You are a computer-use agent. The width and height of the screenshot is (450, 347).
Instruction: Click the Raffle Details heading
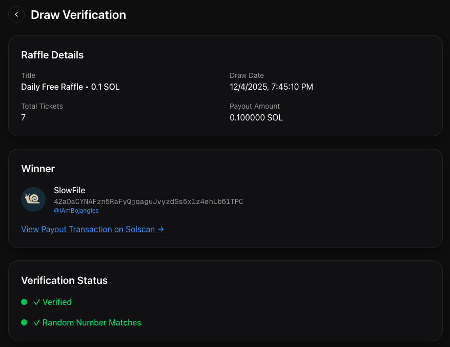pyautogui.click(x=52, y=55)
